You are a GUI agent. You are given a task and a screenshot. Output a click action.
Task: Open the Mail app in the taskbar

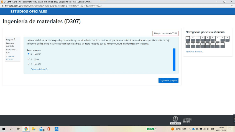coord(41,129)
